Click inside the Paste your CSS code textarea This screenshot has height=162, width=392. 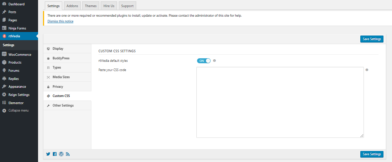click(280, 102)
